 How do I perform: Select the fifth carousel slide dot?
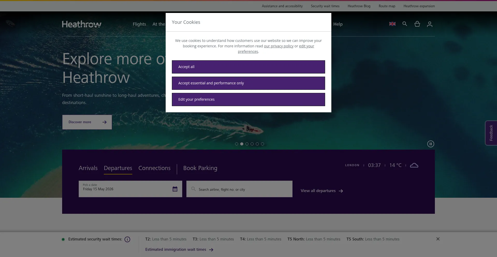[257, 144]
